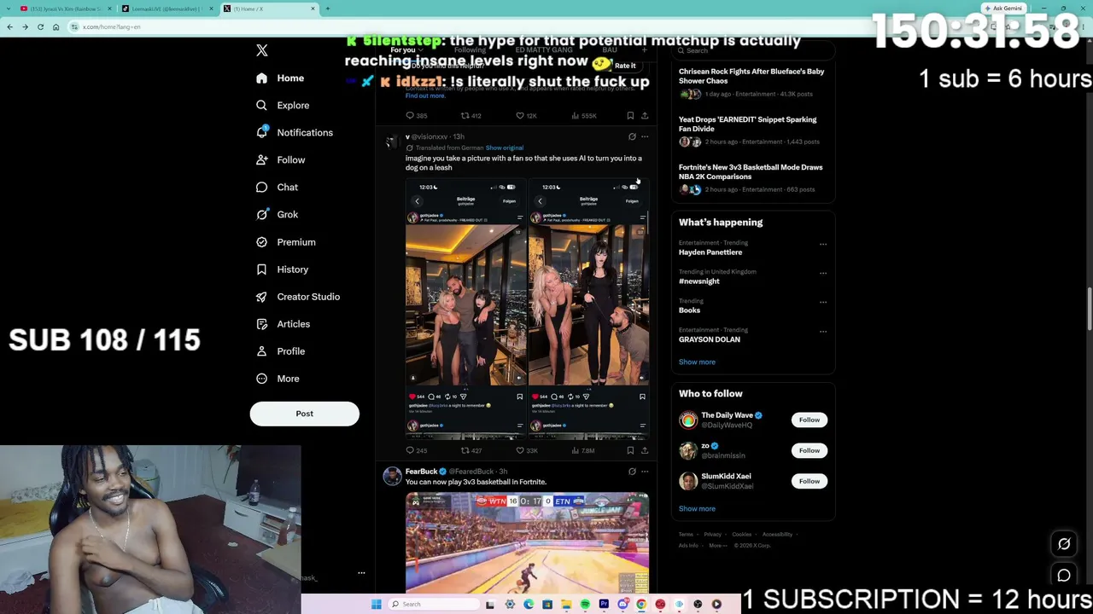The width and height of the screenshot is (1093, 614).
Task: Open more options on the @visionxxv post
Action: tap(645, 136)
